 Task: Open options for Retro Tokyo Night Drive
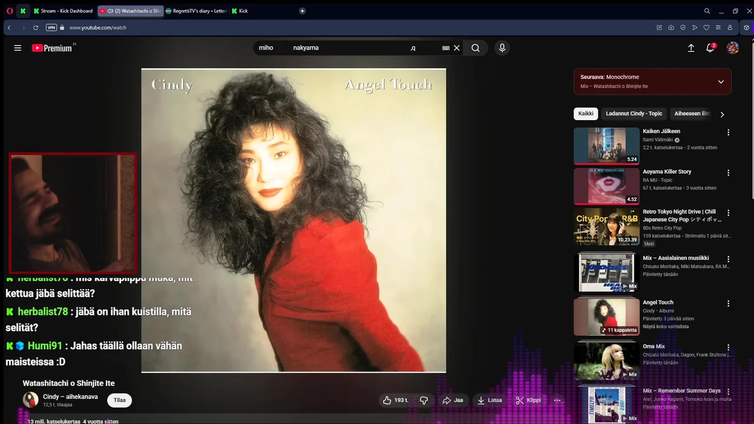[x=728, y=213]
